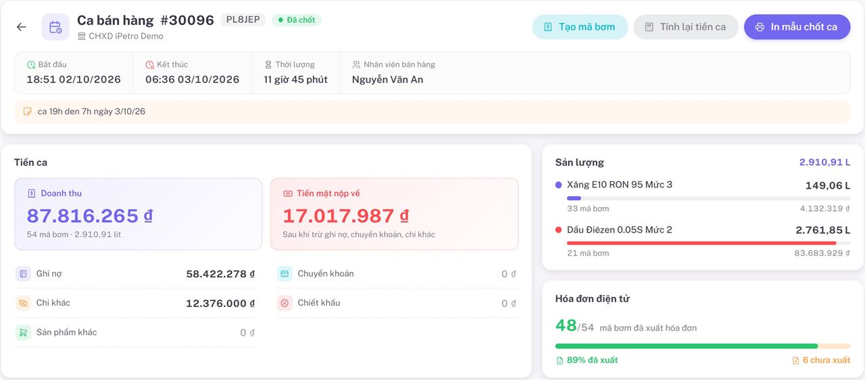Click the shift calendar-clock icon beside the title
This screenshot has width=865, height=380.
pos(55,27)
